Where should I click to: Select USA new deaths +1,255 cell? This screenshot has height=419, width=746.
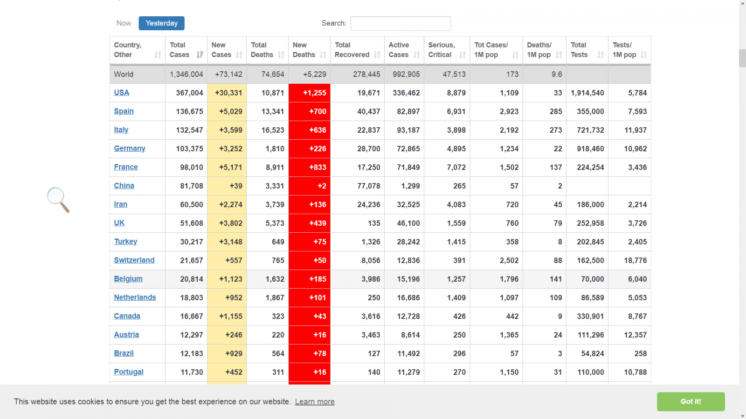tap(310, 93)
